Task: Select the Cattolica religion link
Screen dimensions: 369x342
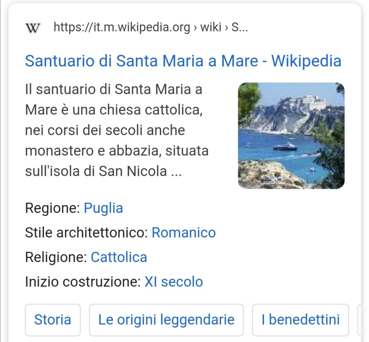Action: [119, 257]
